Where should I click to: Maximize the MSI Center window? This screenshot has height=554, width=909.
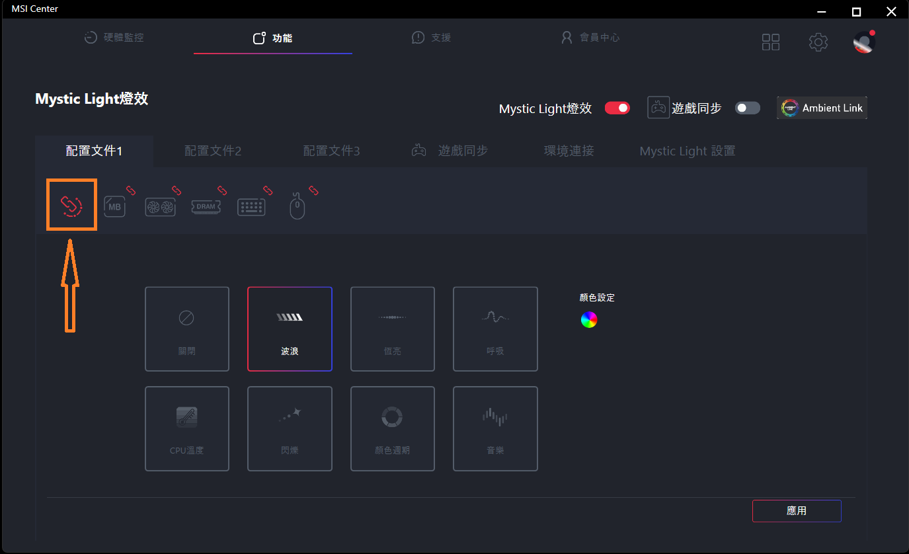point(856,11)
